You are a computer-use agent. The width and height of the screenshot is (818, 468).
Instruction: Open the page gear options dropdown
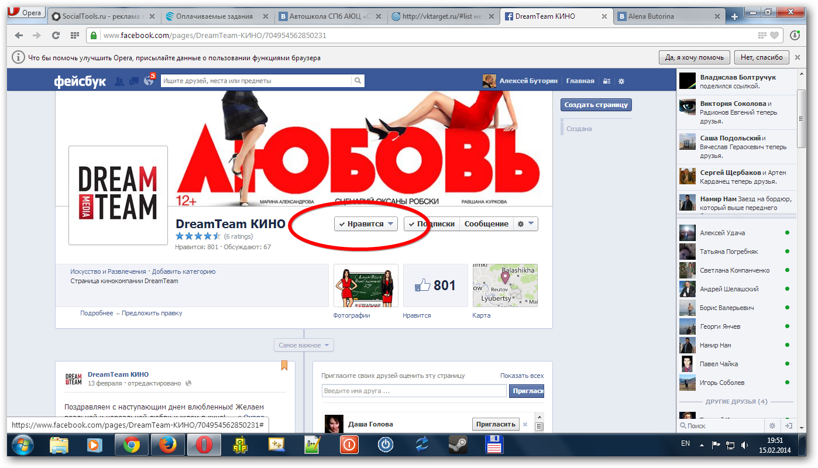[525, 223]
